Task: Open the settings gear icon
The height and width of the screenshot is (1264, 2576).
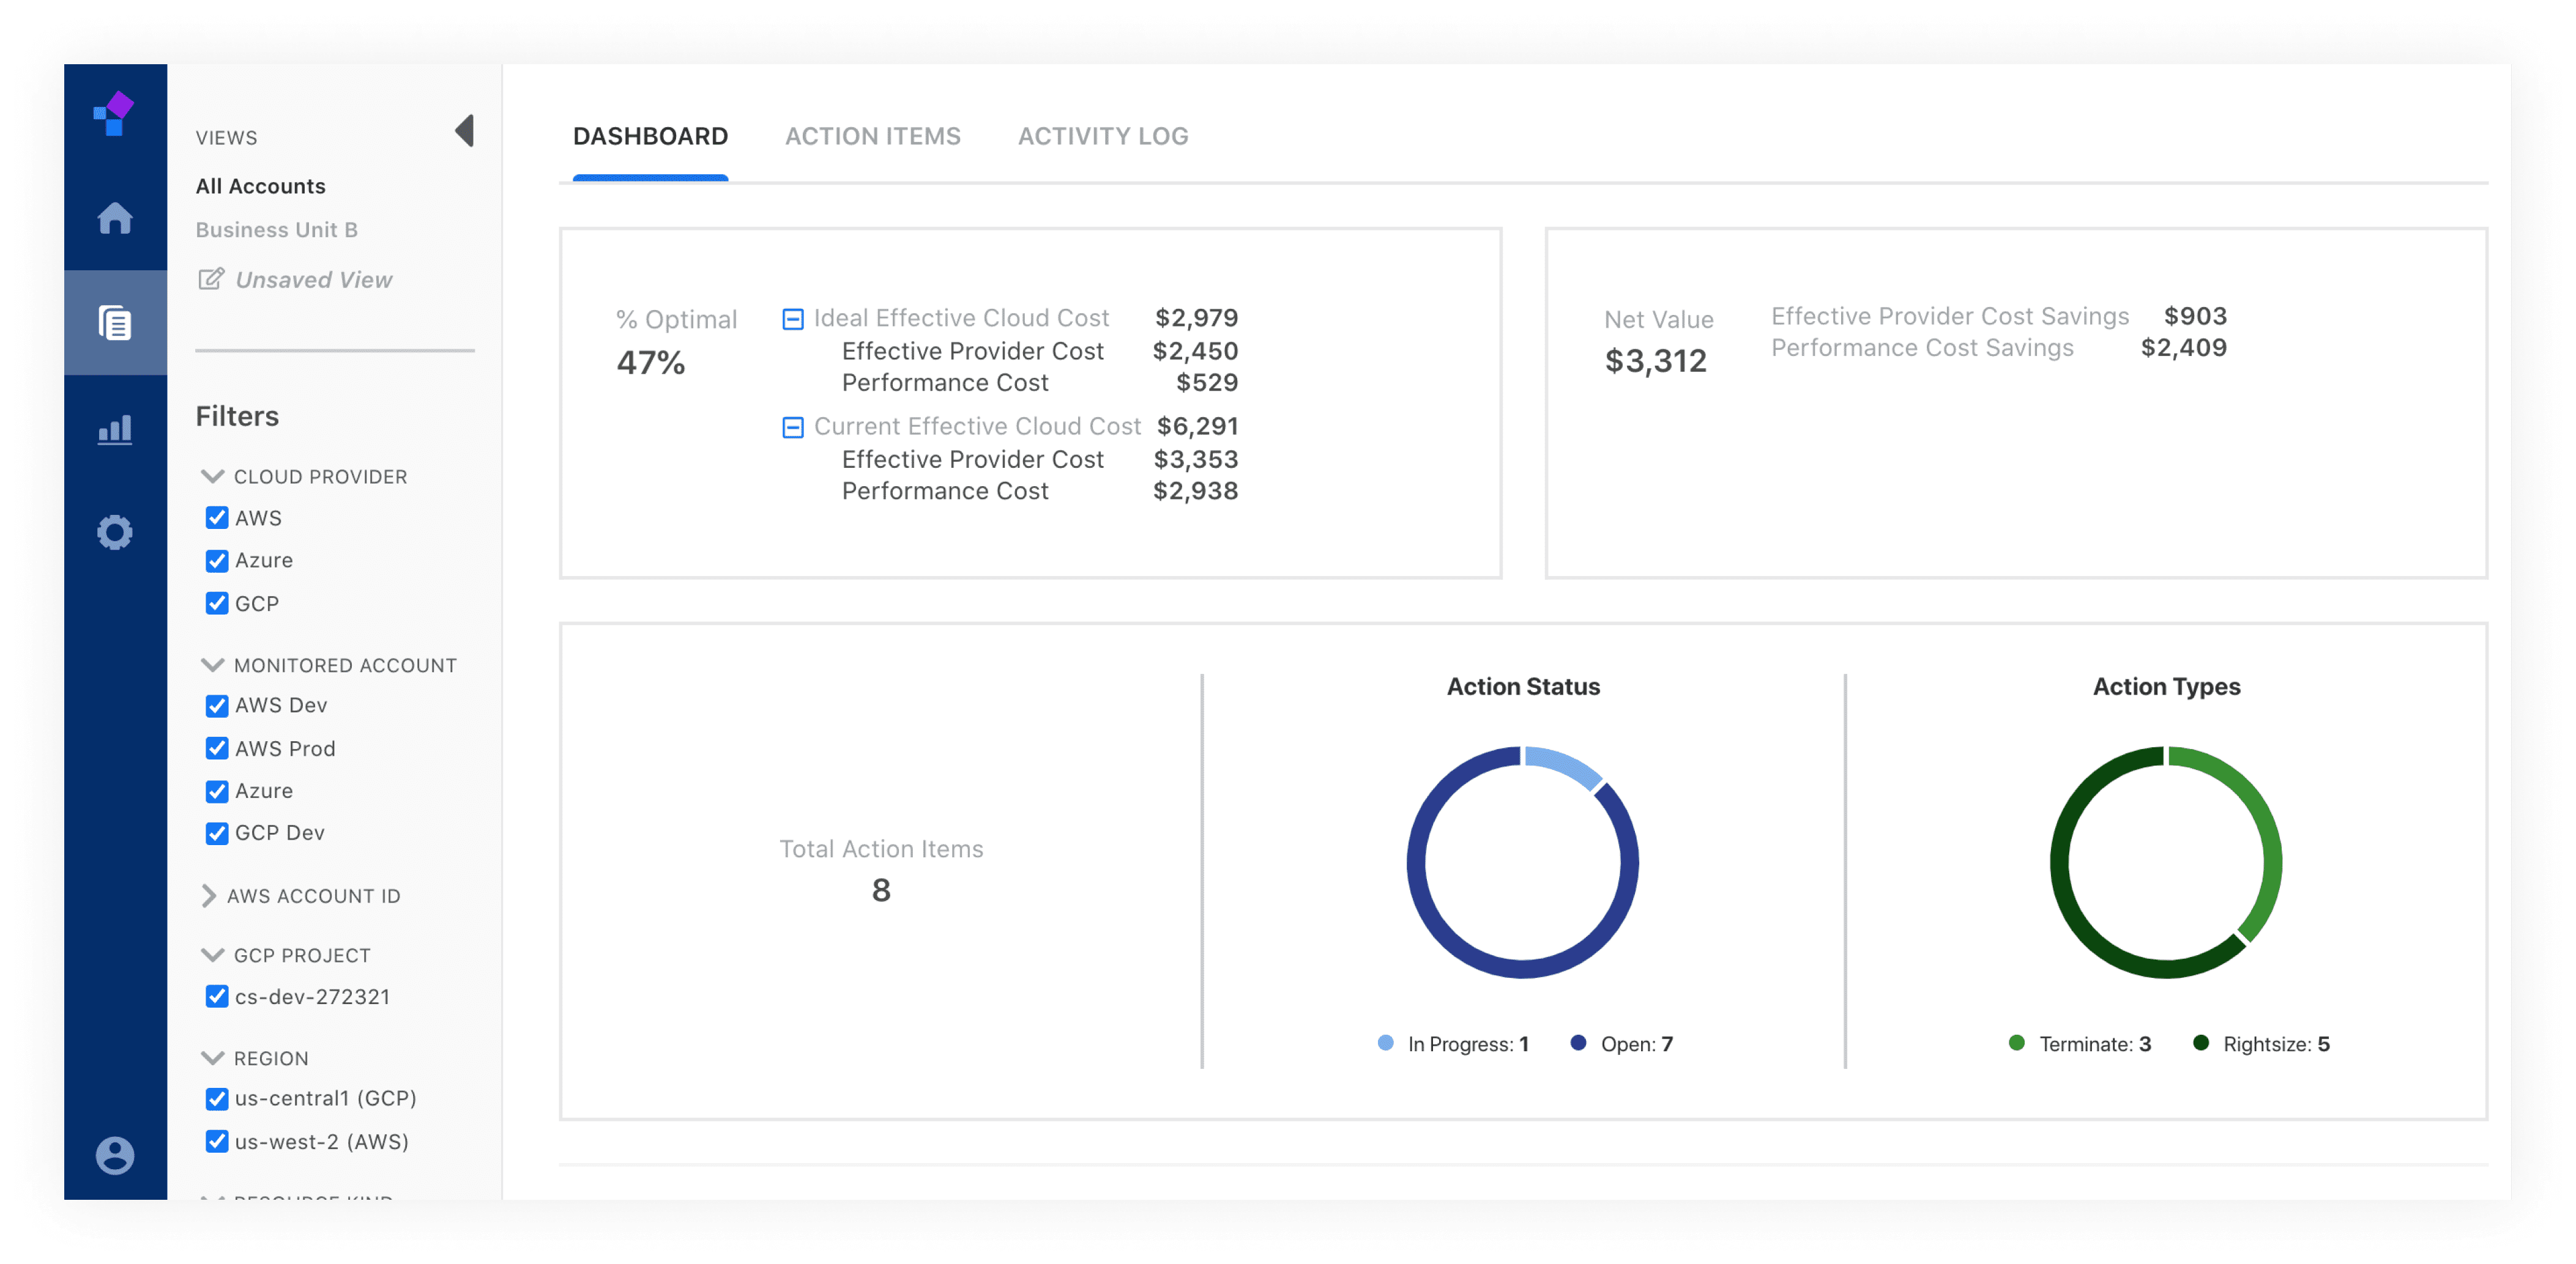Action: 115,533
